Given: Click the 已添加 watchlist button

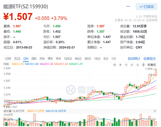Looking at the screenshot, I should 146,7.
